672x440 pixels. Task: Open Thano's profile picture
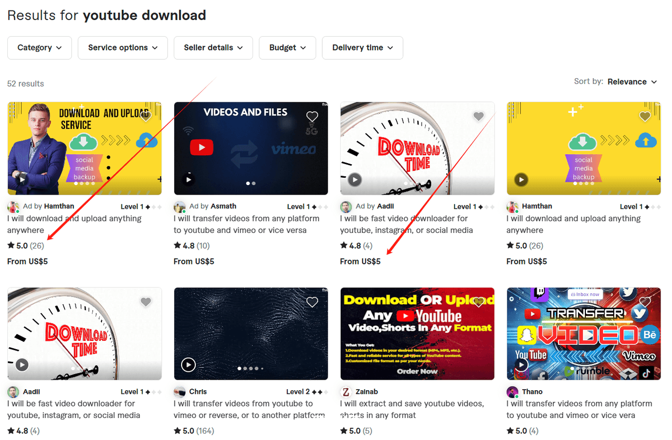512,392
